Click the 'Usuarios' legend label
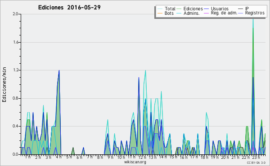The width and height of the screenshot is (270, 166). pyautogui.click(x=220, y=9)
